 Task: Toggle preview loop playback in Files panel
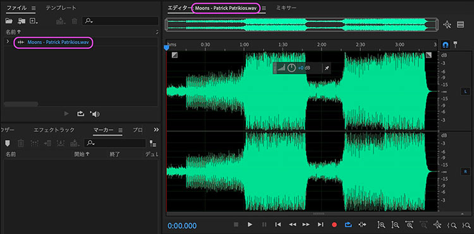[x=80, y=114]
